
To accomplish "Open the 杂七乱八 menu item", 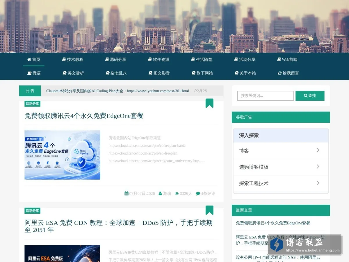I will (x=116, y=73).
